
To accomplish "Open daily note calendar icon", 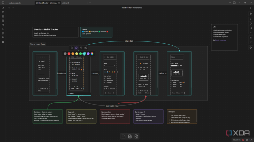I will coord(3,21).
